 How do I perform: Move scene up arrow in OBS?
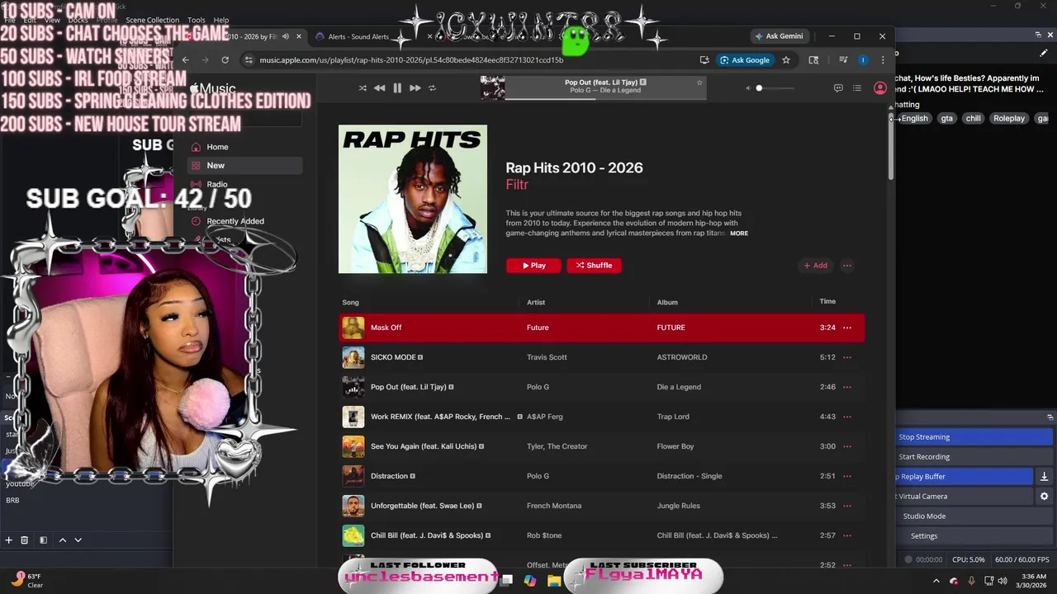tap(62, 540)
